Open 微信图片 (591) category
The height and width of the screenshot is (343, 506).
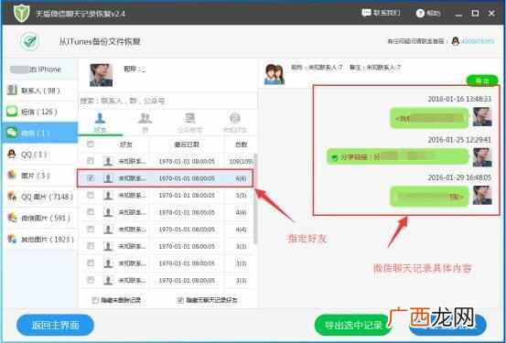coord(39,218)
